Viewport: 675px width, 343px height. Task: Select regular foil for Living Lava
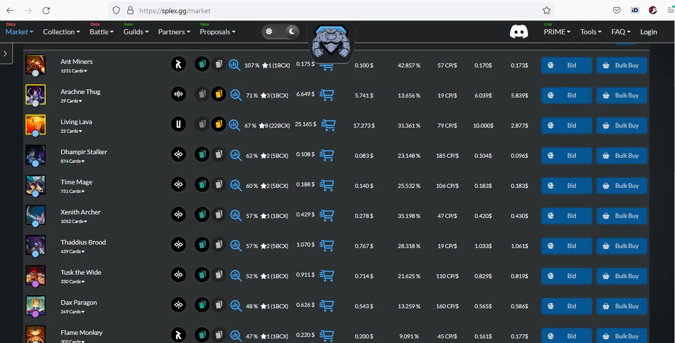pos(201,125)
